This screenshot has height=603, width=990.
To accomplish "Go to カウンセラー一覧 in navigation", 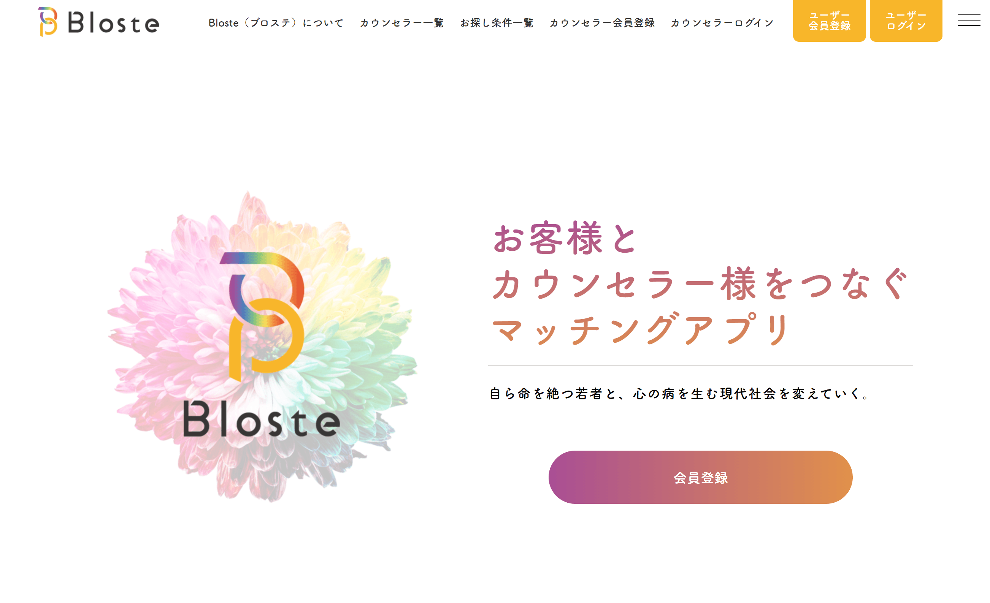I will [x=402, y=23].
